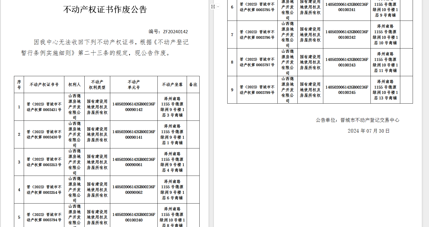Click unit number ending 00100241
The width and height of the screenshot is (429, 227).
pyautogui.click(x=347, y=7)
